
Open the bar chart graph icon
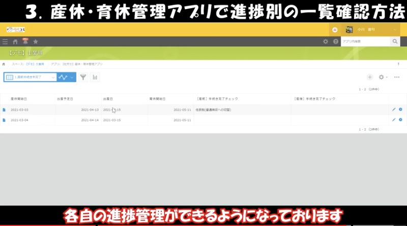pos(95,77)
